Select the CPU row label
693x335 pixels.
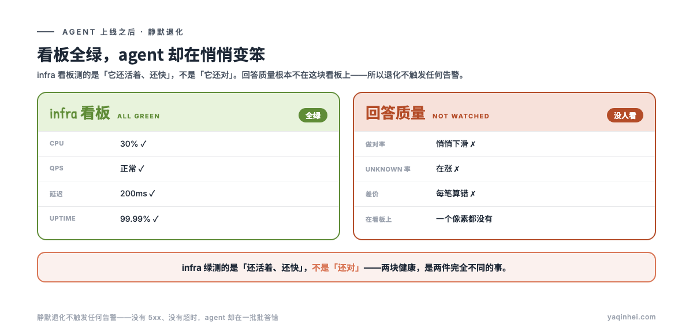57,144
